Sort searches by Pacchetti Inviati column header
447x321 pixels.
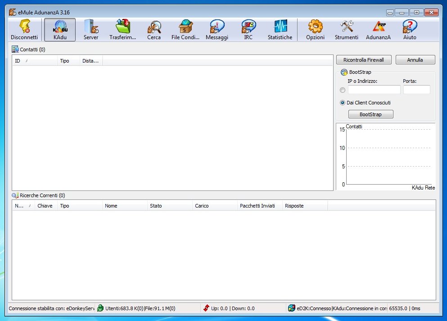(x=260, y=206)
